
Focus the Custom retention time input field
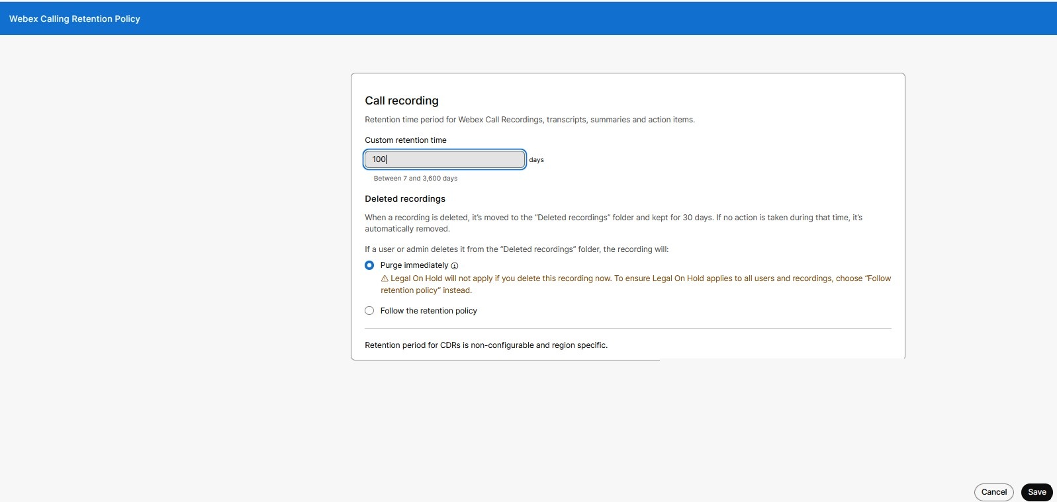[x=445, y=159]
